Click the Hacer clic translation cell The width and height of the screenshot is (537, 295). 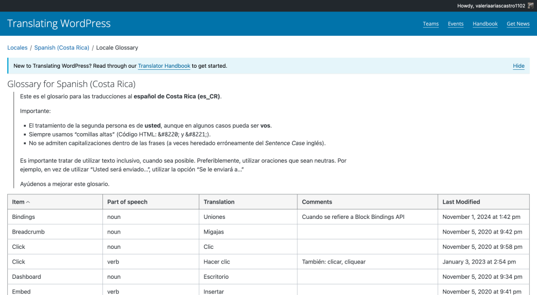(x=216, y=262)
